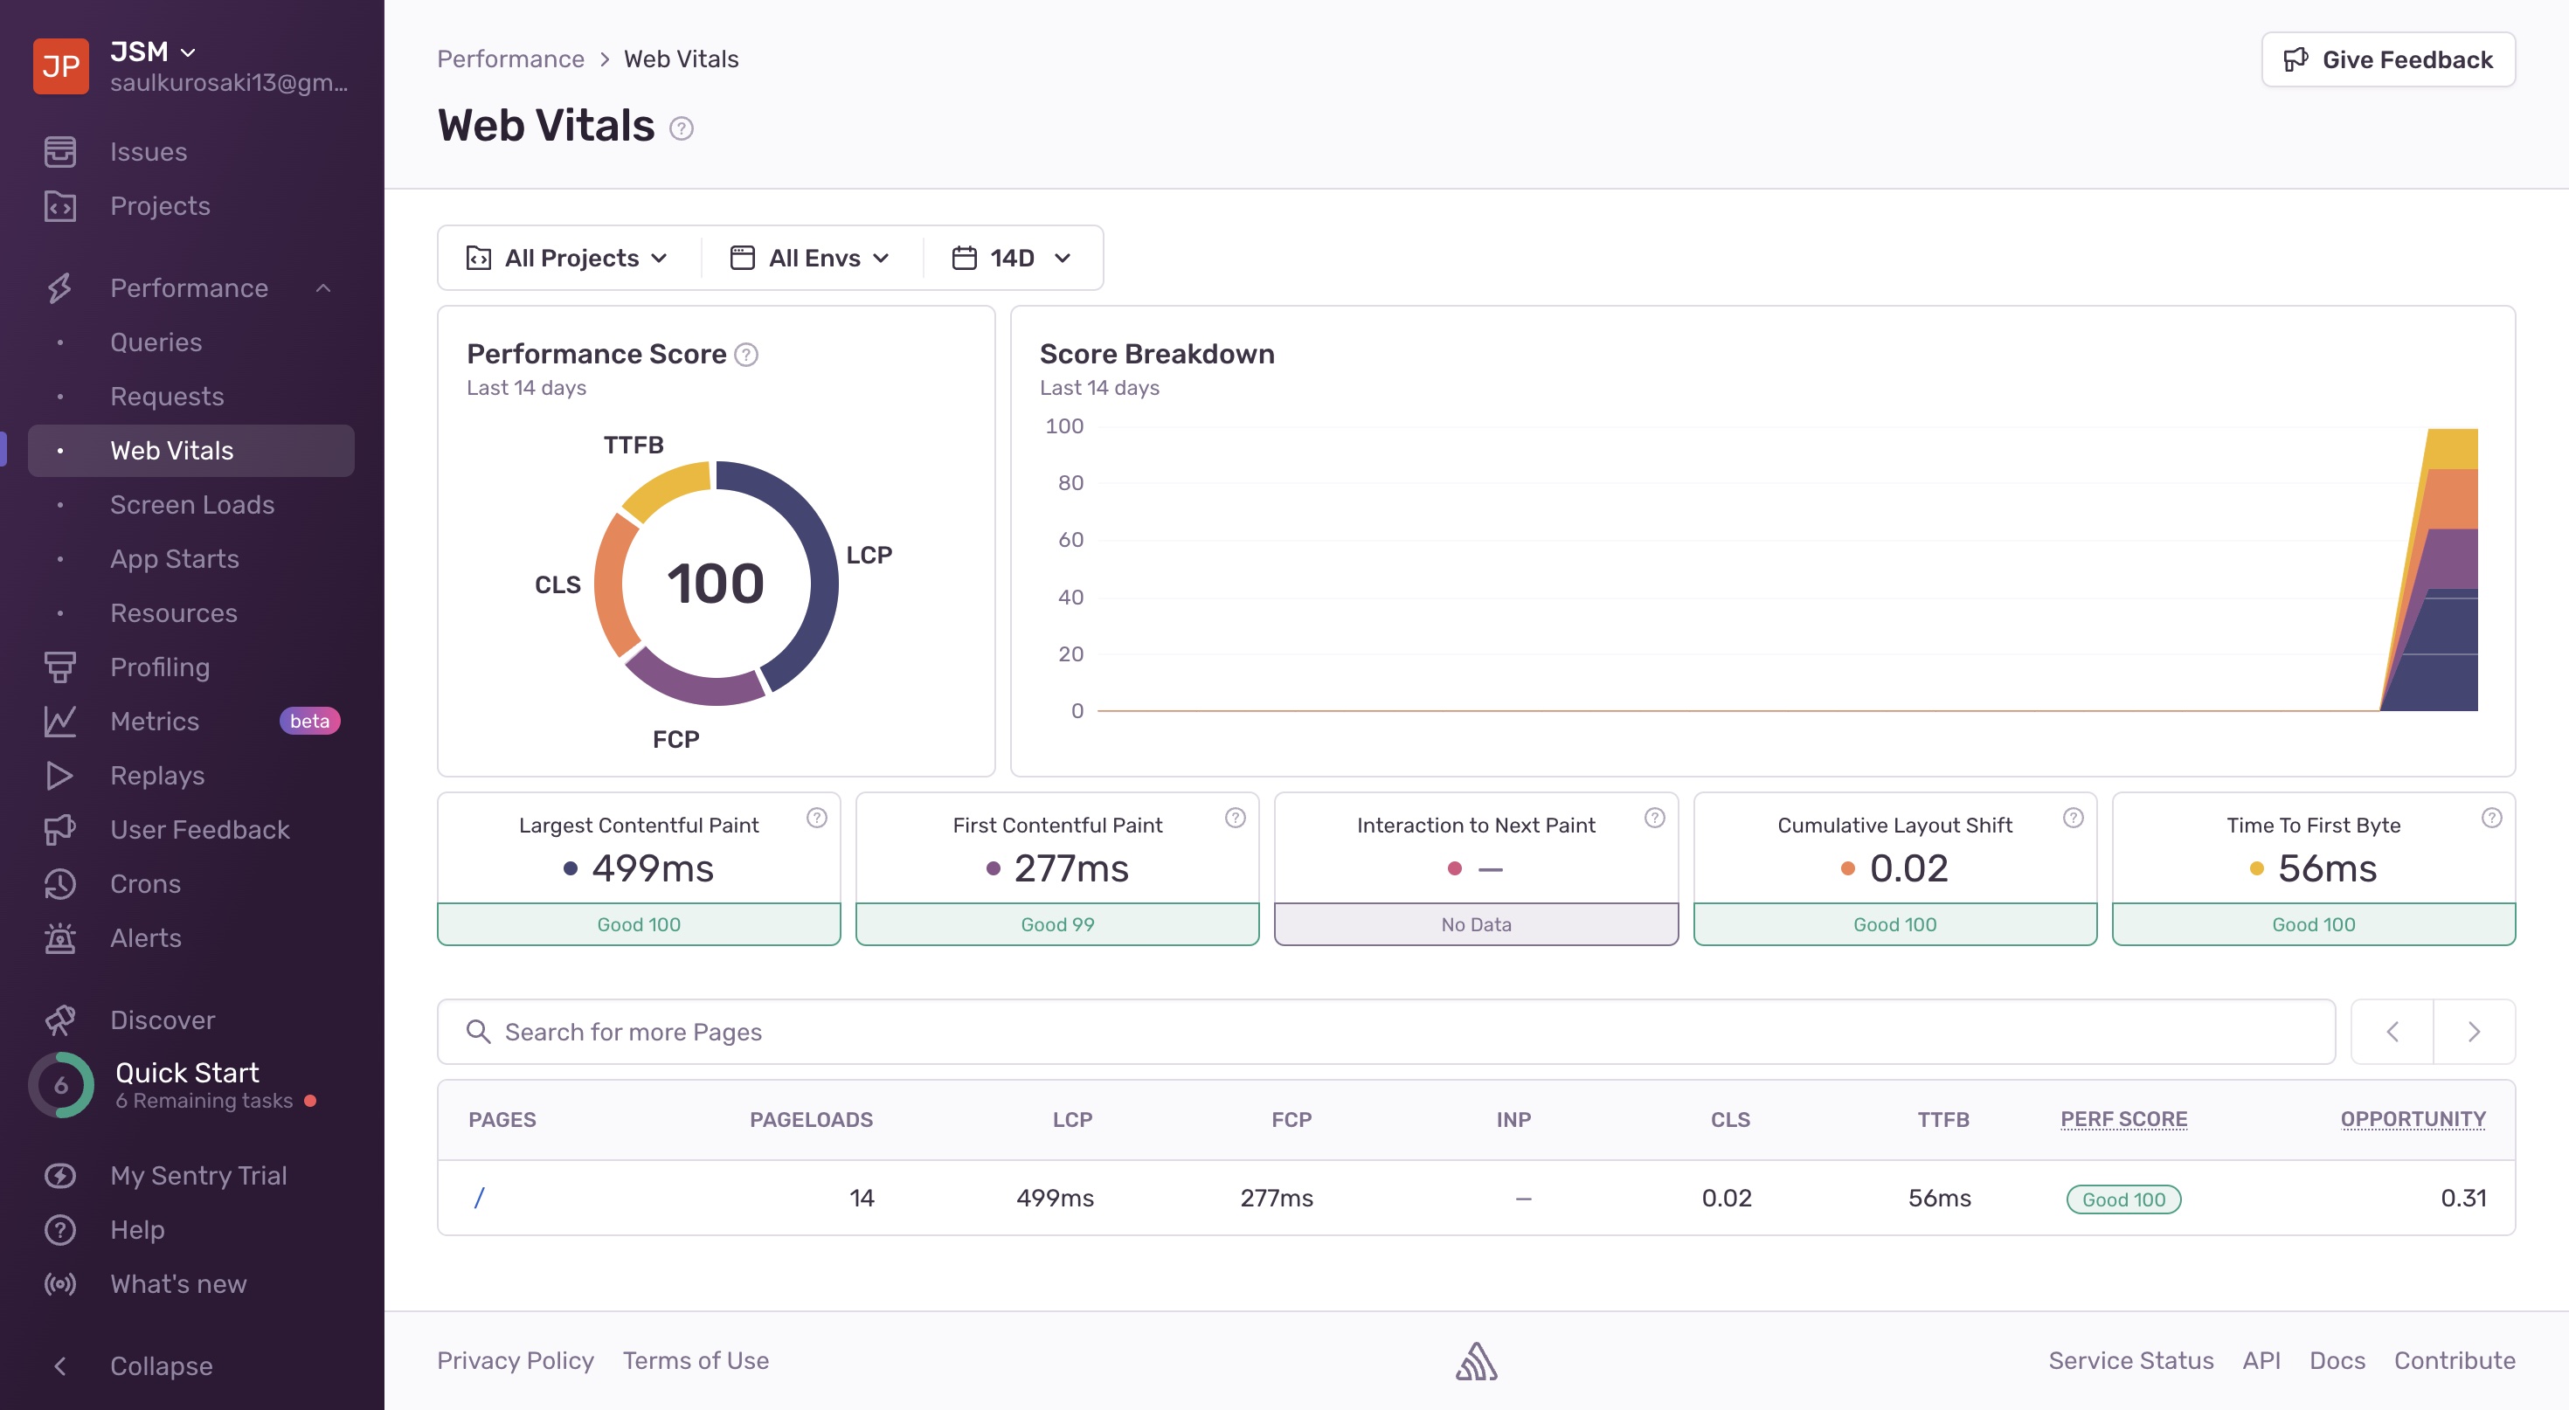Image resolution: width=2569 pixels, height=1410 pixels.
Task: Expand the 14D date range selector
Action: 1011,259
